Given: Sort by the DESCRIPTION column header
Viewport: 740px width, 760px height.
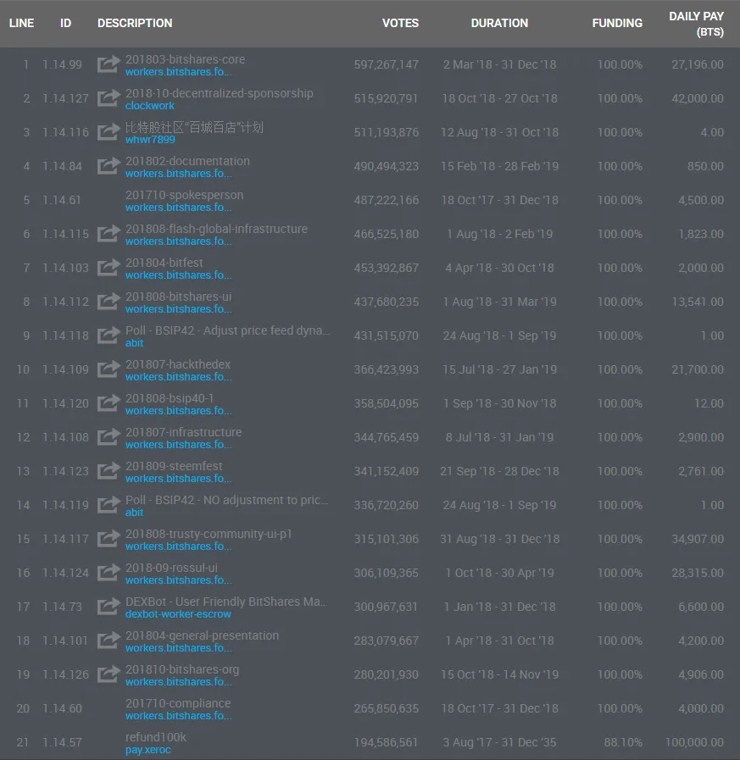Looking at the screenshot, I should pyautogui.click(x=135, y=23).
